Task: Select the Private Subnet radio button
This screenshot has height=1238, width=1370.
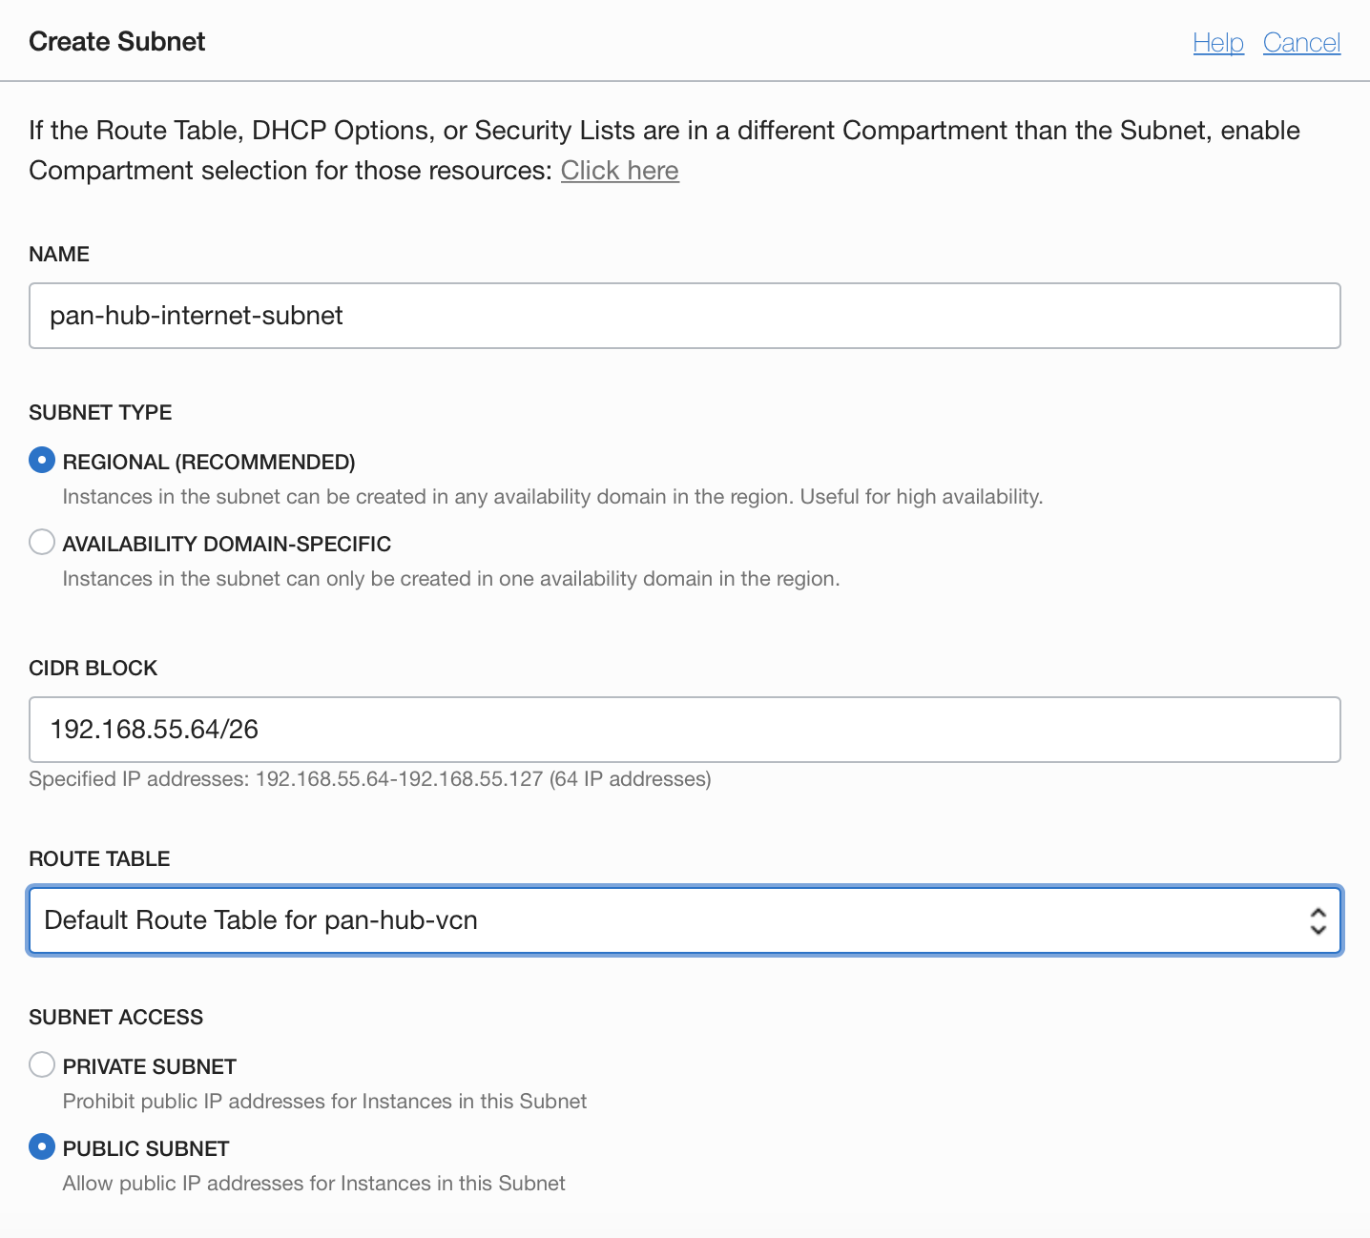Action: (42, 1064)
